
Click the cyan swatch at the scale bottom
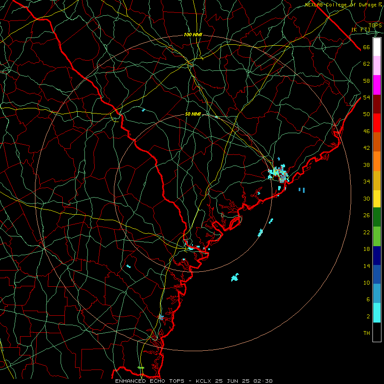click(377, 313)
